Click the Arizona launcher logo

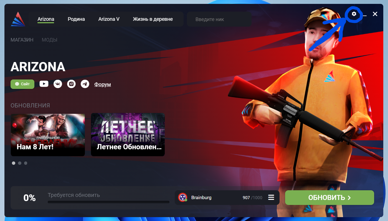tap(18, 19)
